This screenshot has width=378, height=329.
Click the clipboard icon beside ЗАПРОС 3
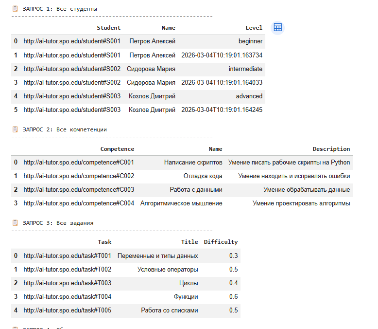(15, 223)
